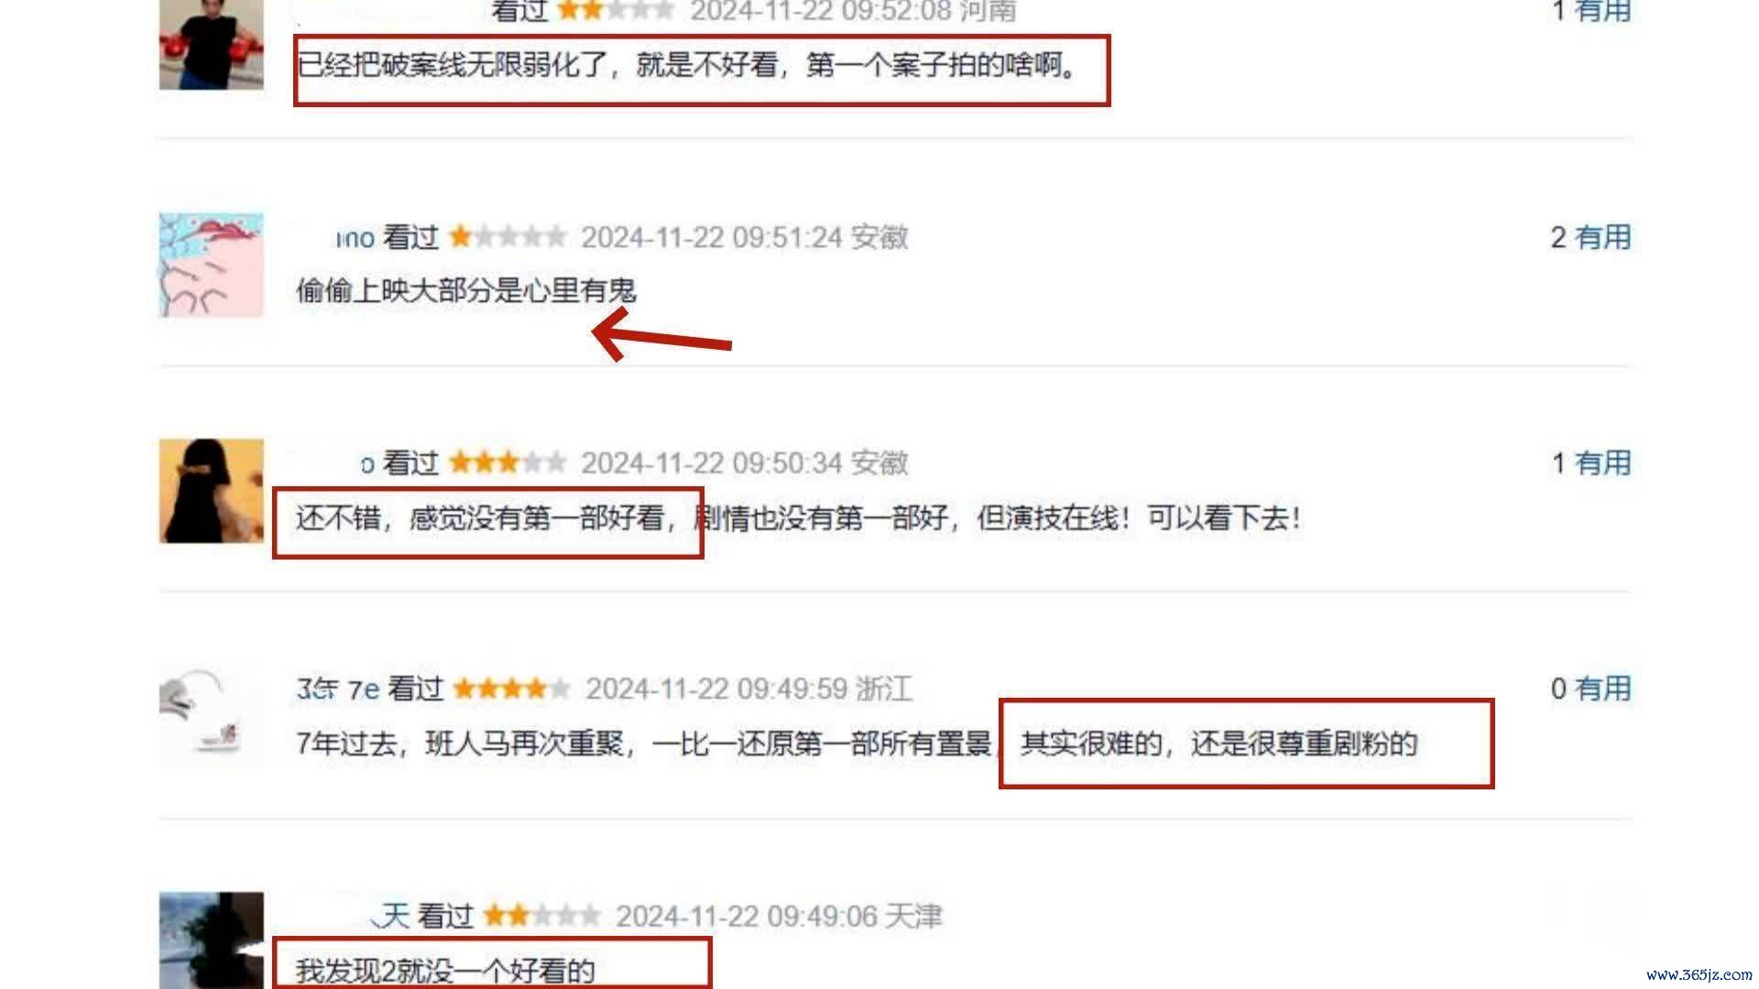Click the comment '我发现2就没一个好看的'
The image size is (1759, 989).
pyautogui.click(x=446, y=970)
